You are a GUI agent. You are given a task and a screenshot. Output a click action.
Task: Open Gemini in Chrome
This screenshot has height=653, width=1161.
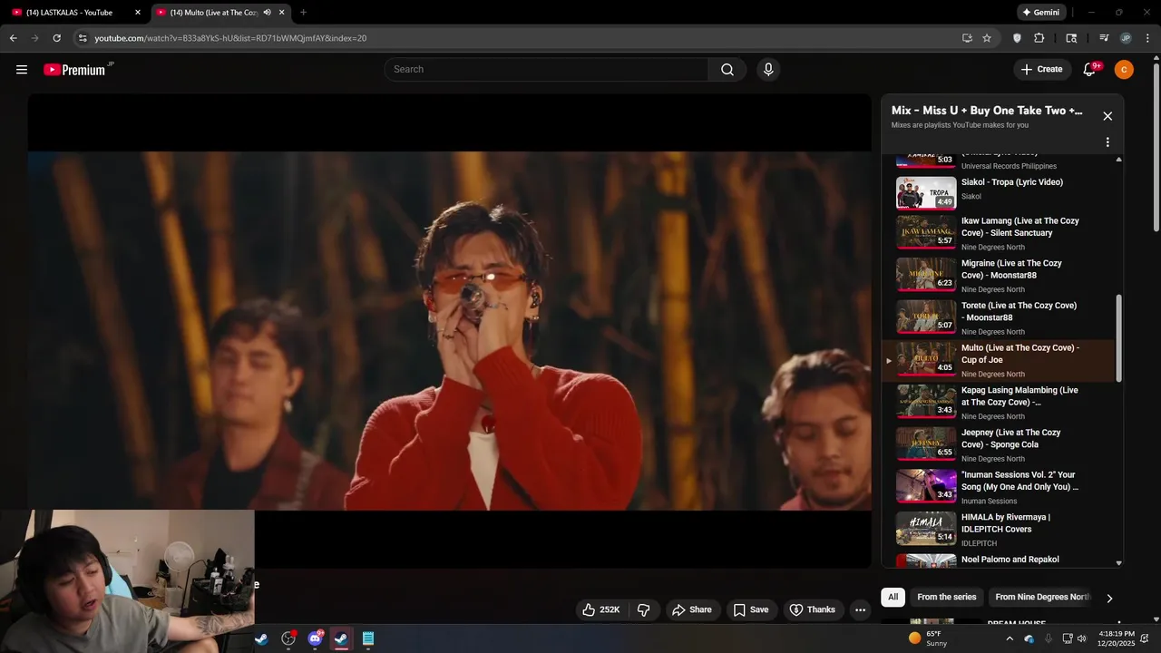[1040, 13]
